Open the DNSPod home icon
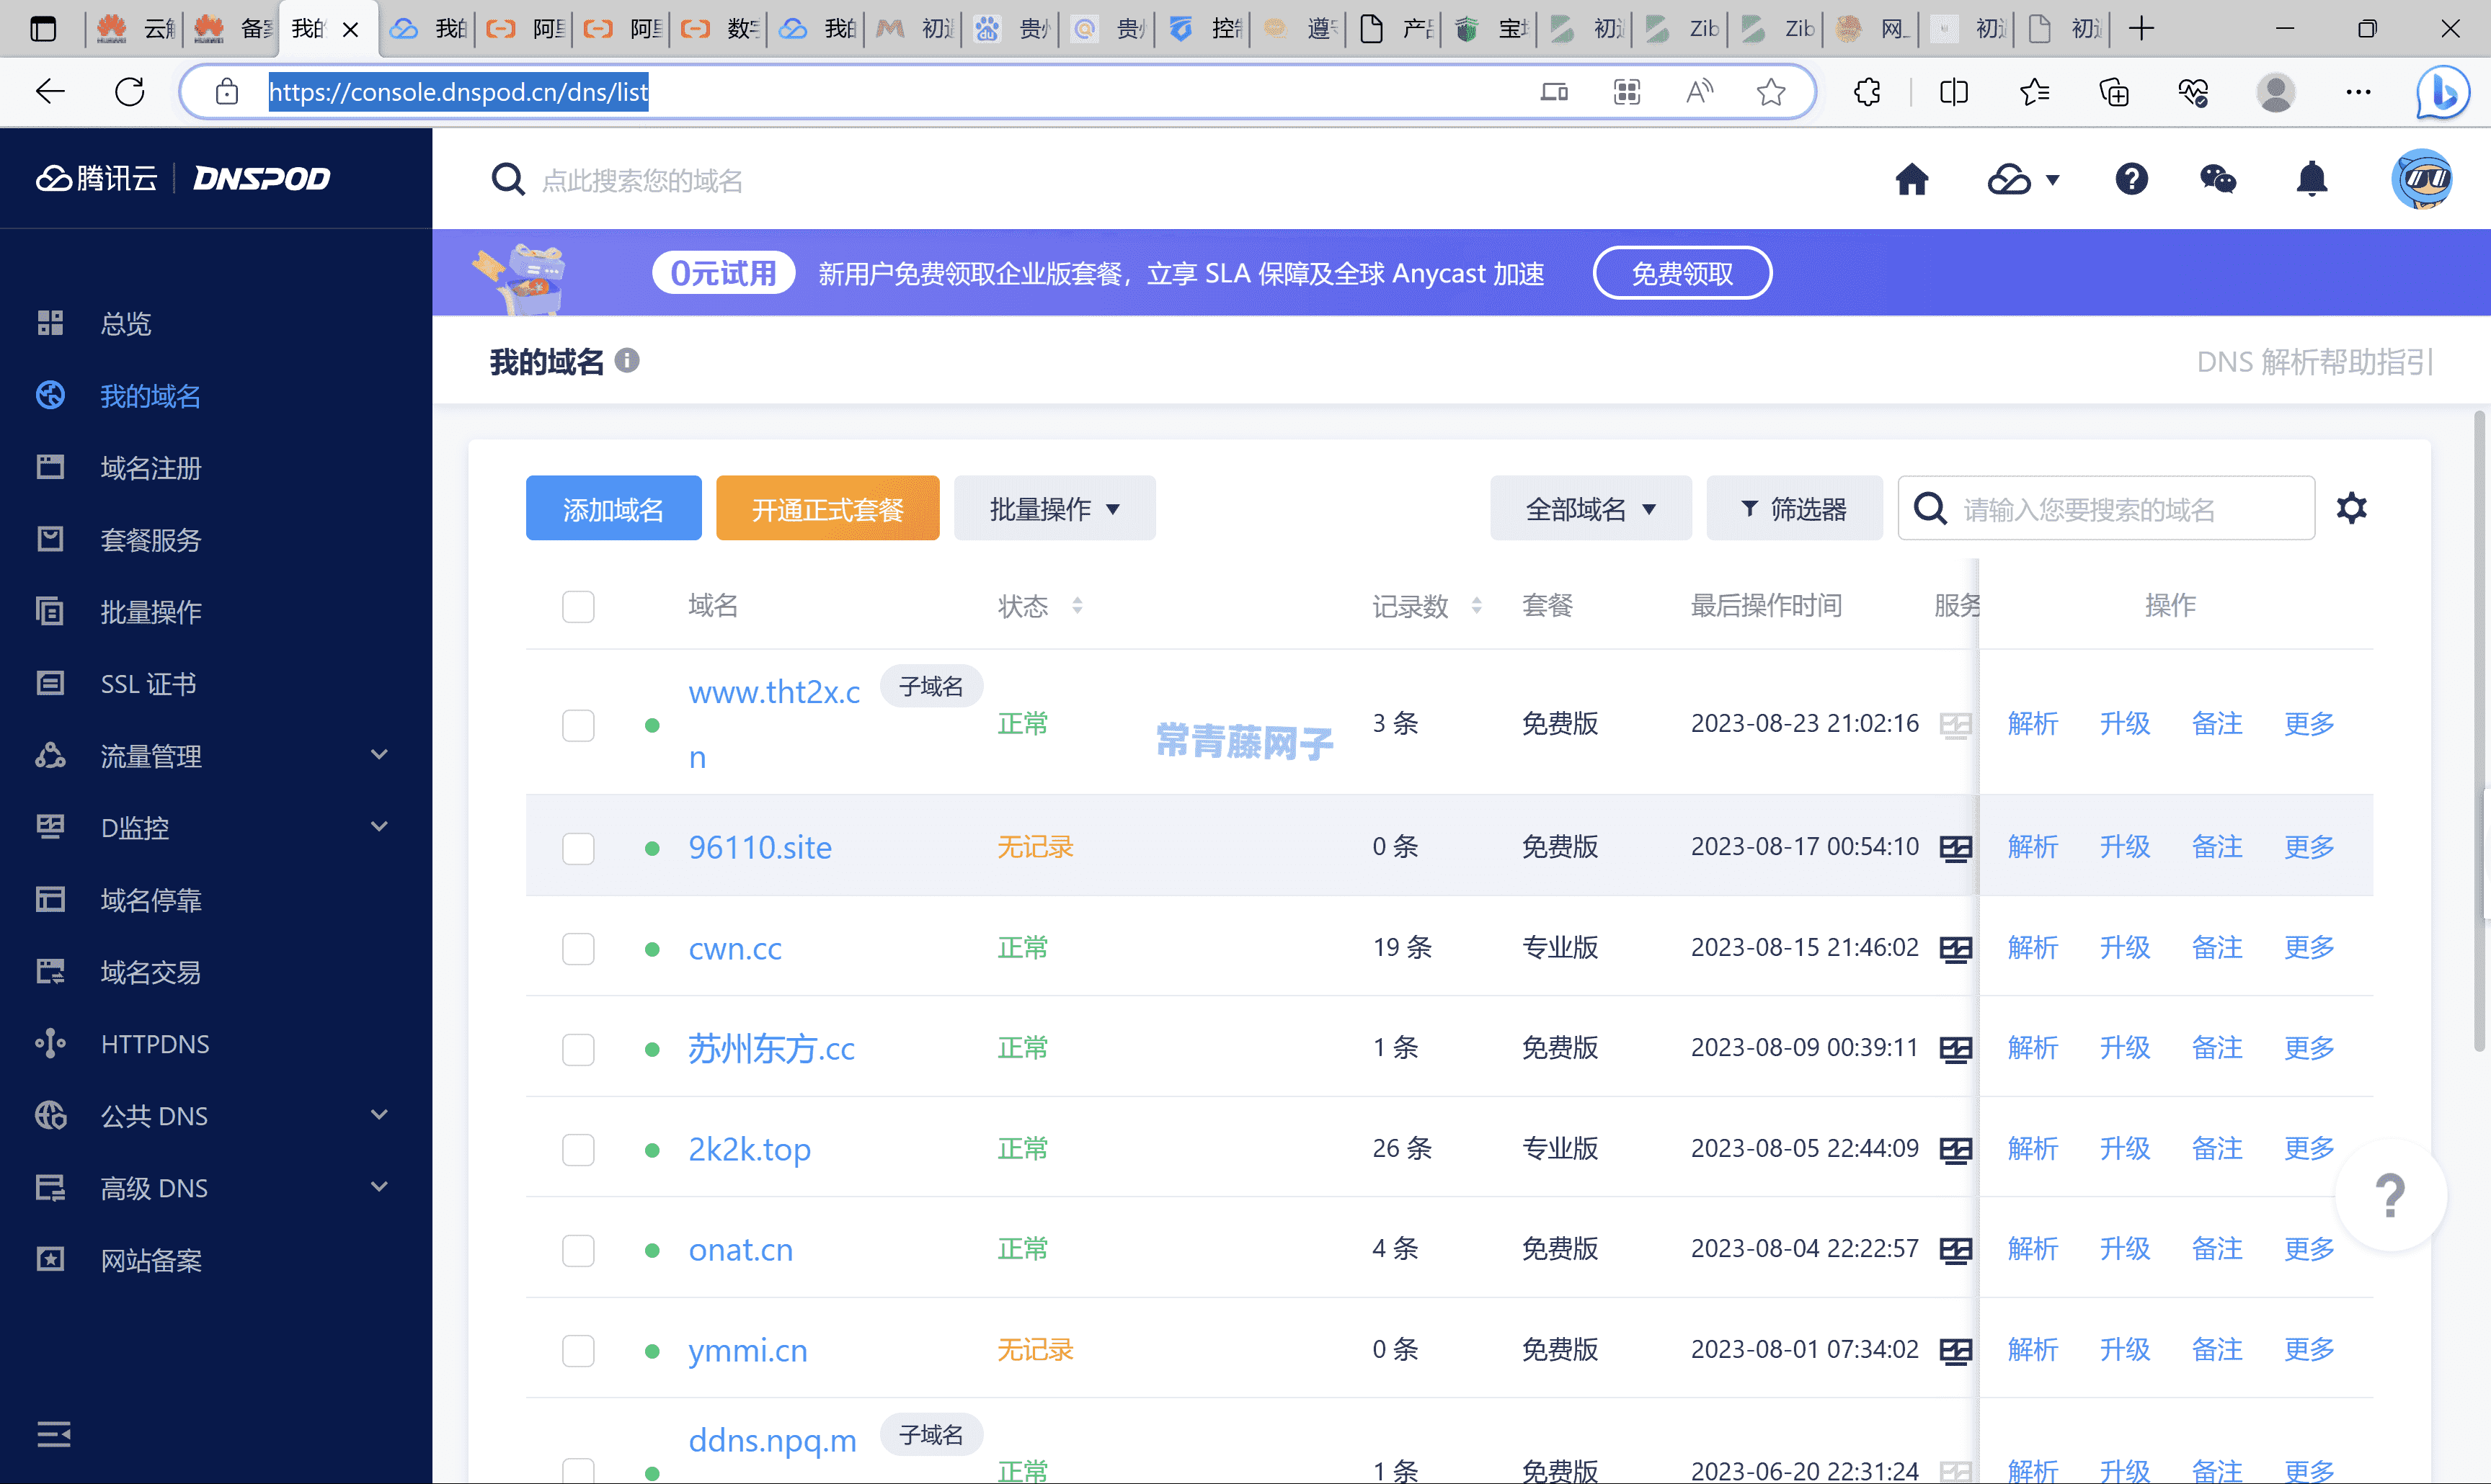Image resolution: width=2491 pixels, height=1484 pixels. [1911, 180]
